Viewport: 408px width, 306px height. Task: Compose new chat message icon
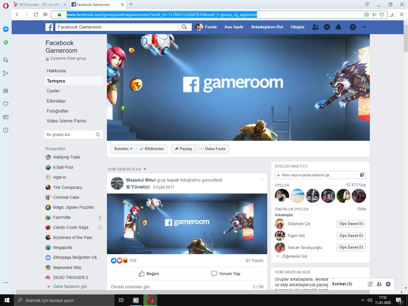click(370, 284)
